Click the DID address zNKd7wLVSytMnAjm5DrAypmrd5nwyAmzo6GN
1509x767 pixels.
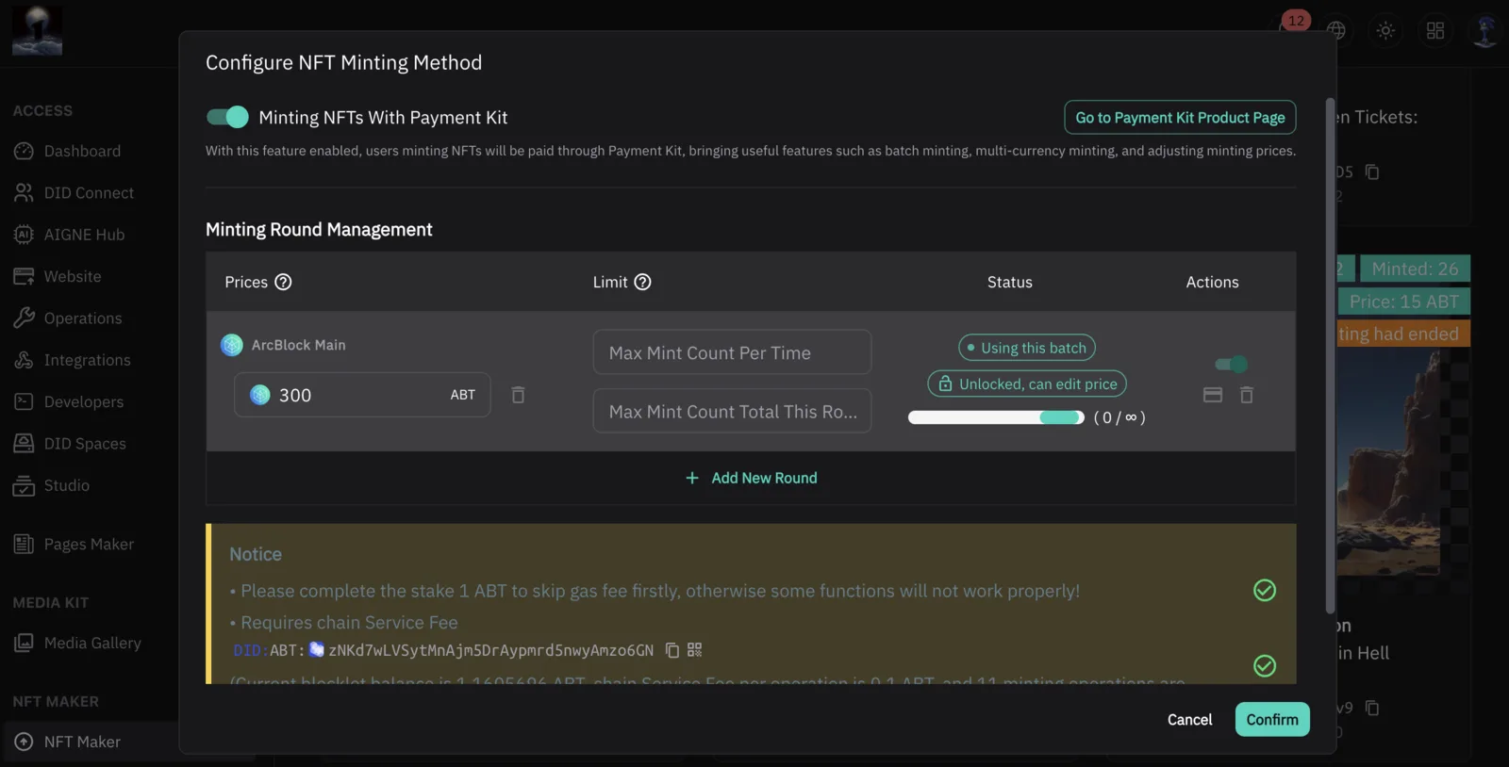click(490, 650)
